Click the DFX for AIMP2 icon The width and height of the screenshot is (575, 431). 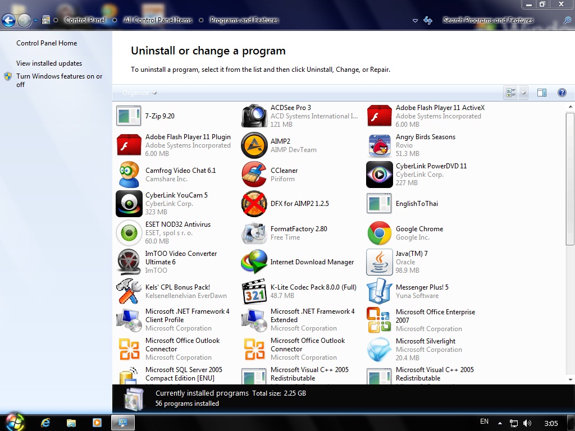[x=254, y=204]
